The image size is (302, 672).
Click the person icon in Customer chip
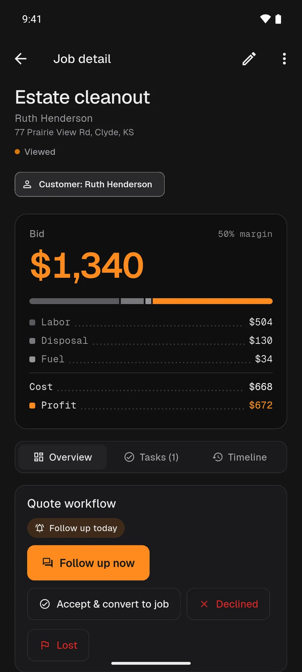27,184
